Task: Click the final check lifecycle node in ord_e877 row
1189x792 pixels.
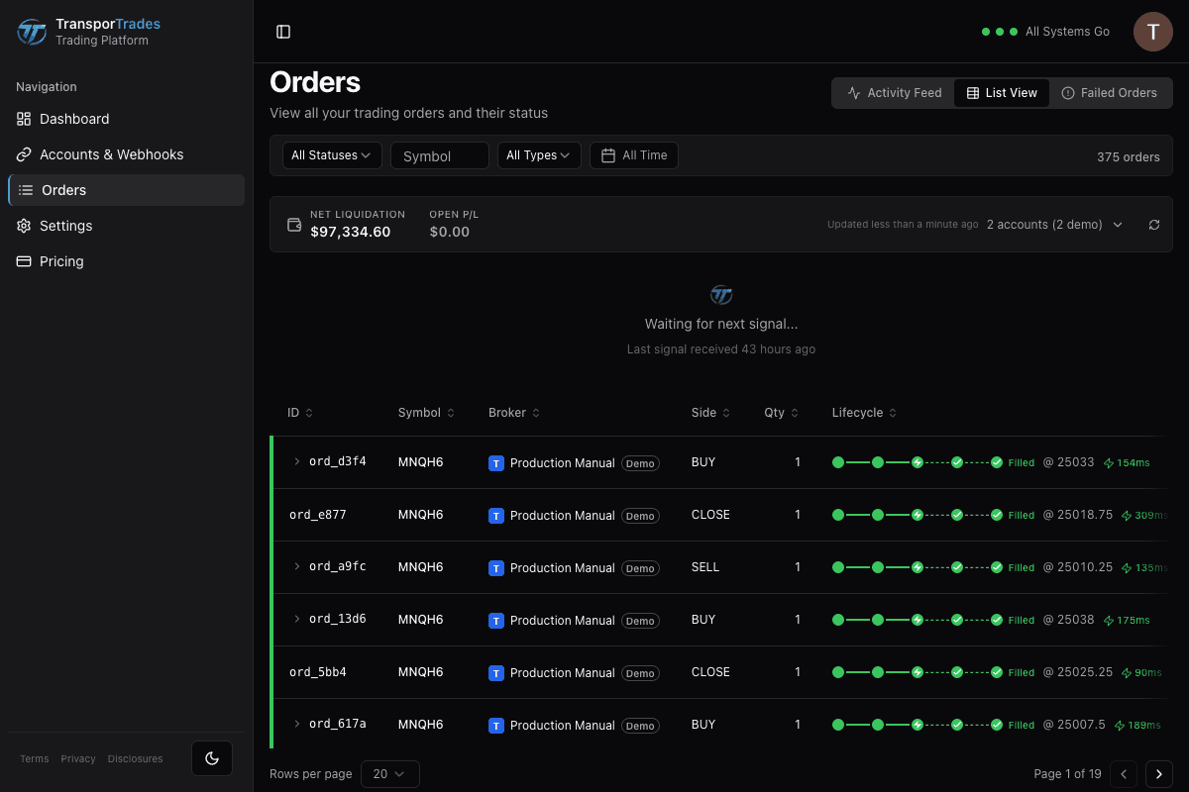Action: pos(997,515)
